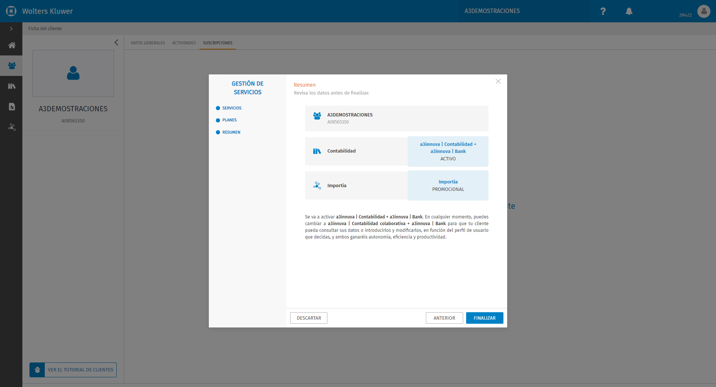Select the Resumen step

coord(228,132)
